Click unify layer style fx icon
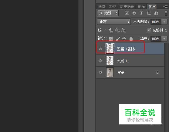Viewport: 169px width, 132px height. (x=123, y=30)
